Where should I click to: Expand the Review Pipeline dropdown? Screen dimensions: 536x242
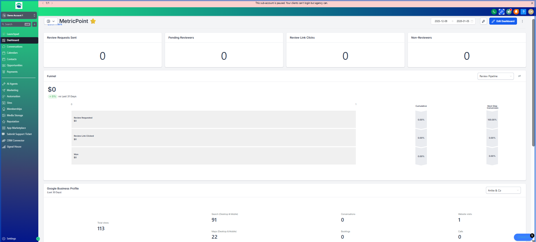[x=495, y=76]
